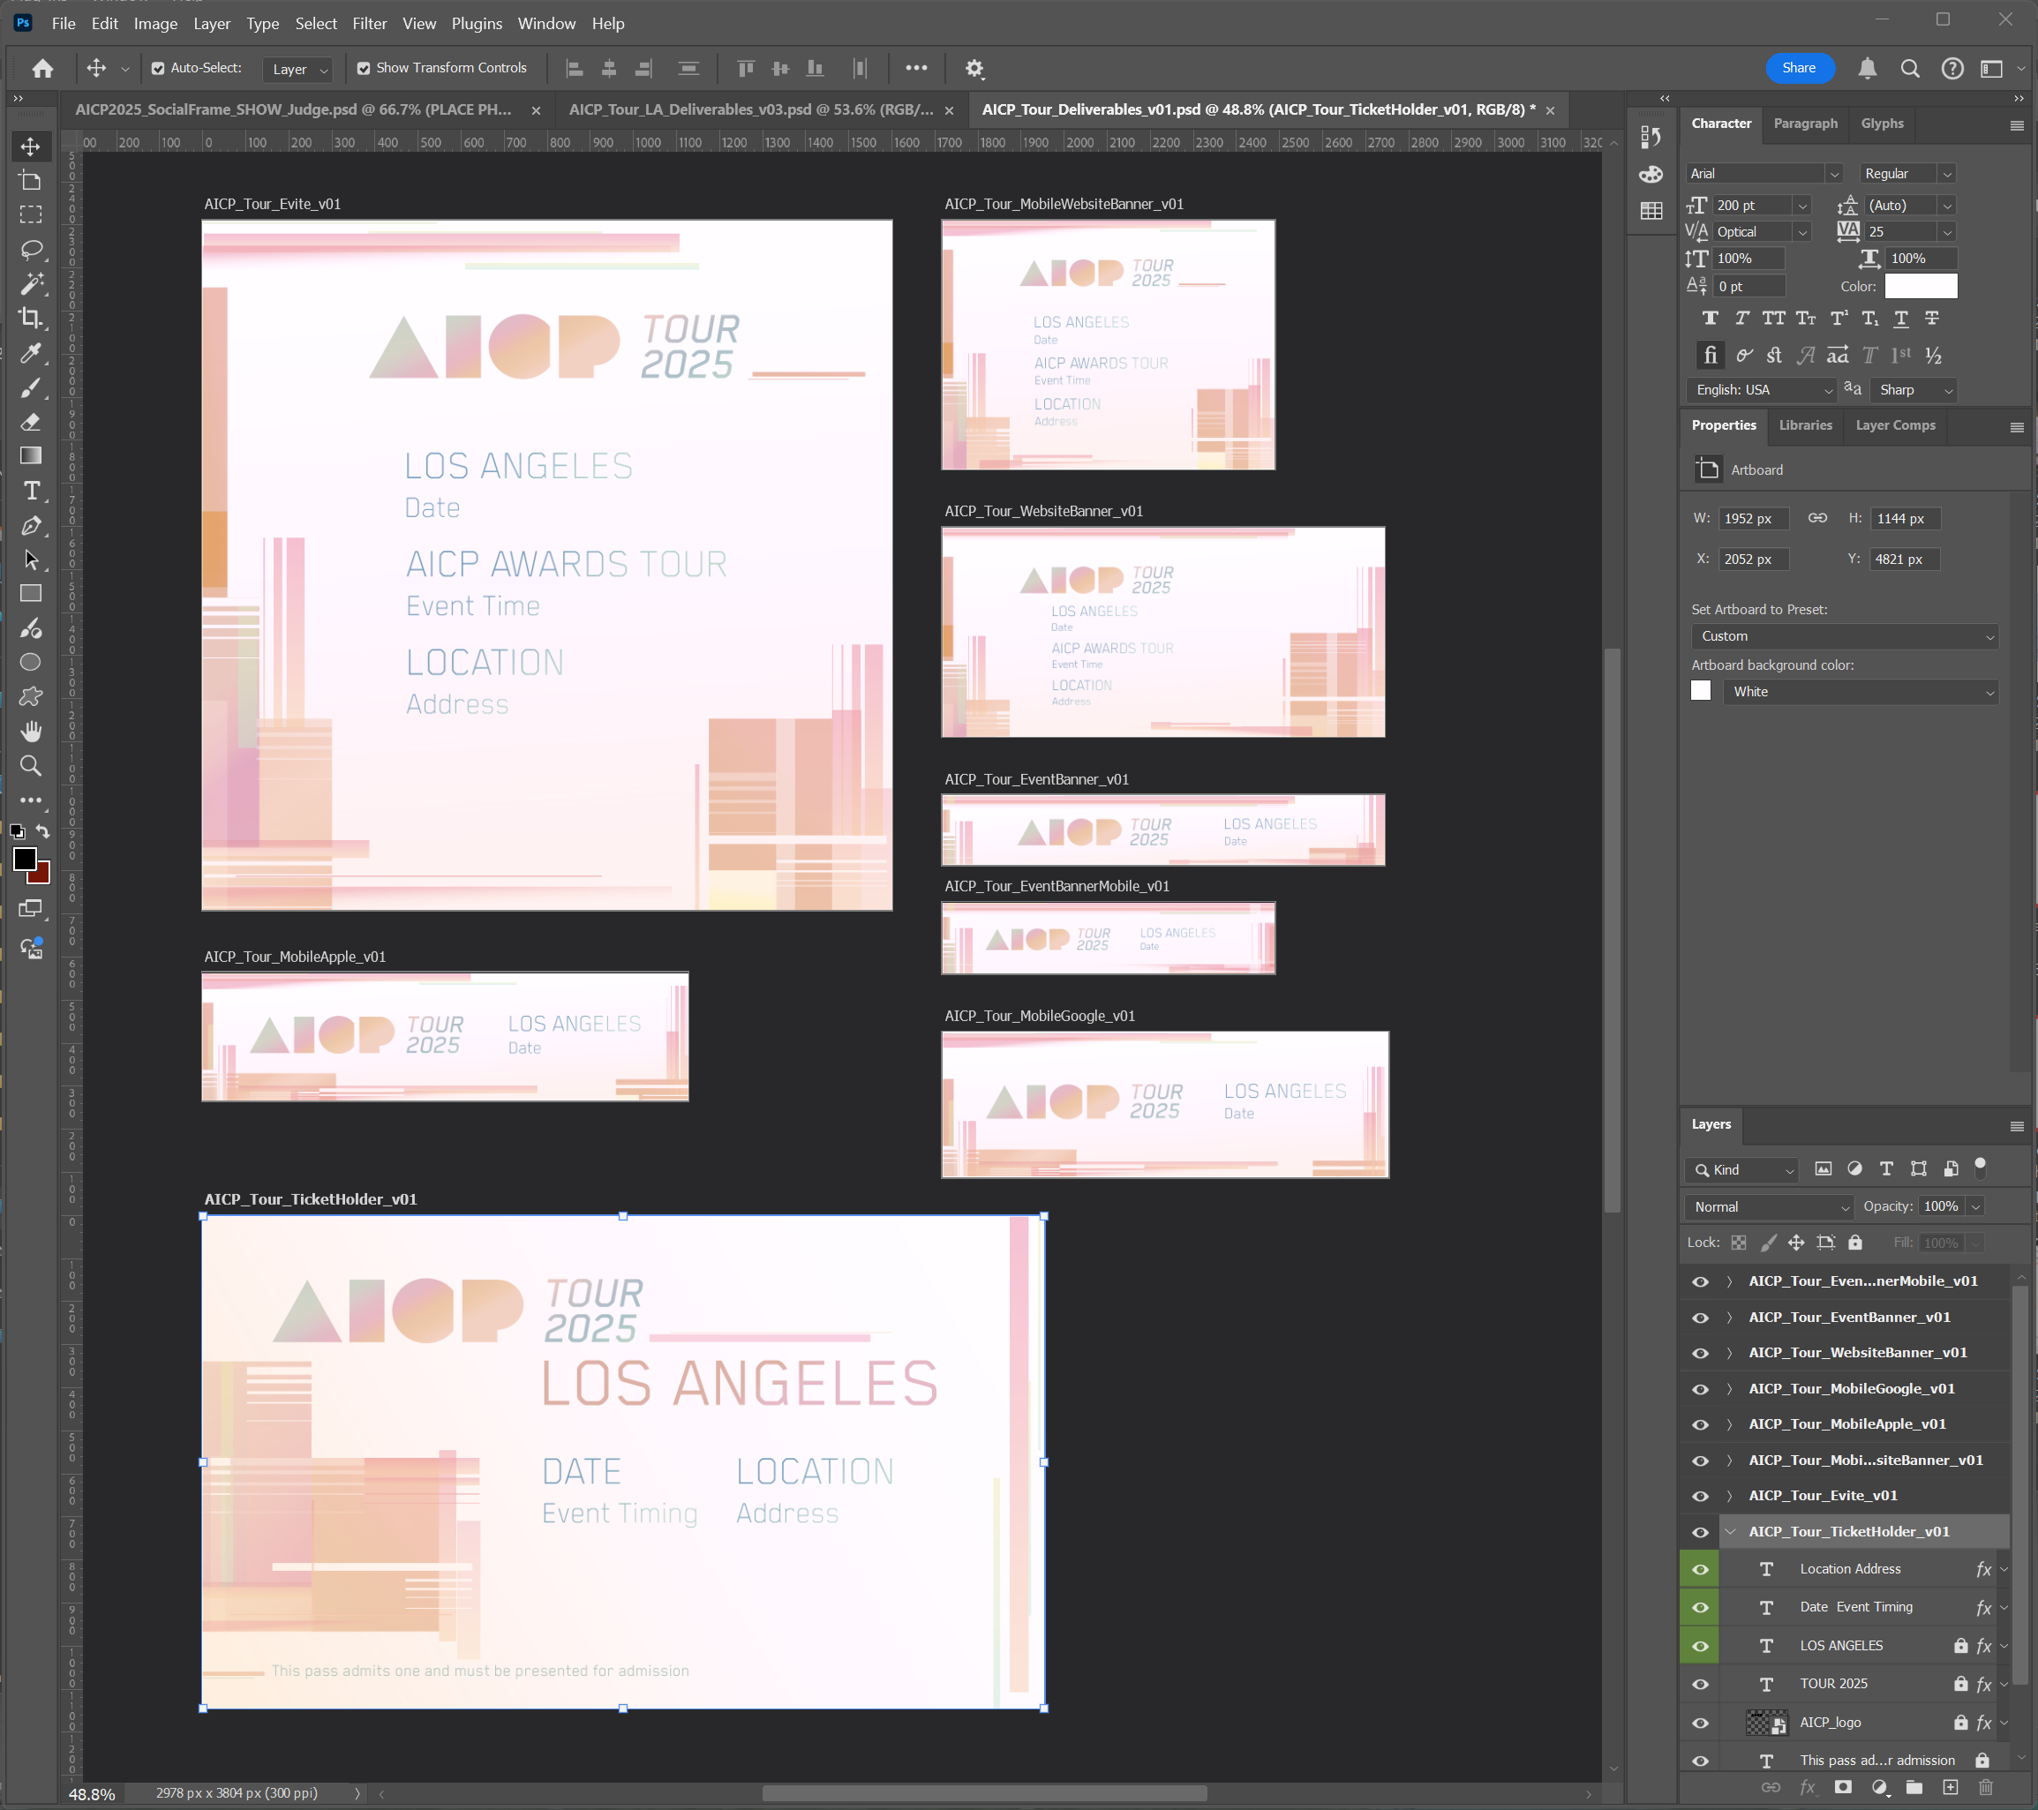2038x1810 pixels.
Task: Select the Horizontal Type tool
Action: (x=31, y=491)
